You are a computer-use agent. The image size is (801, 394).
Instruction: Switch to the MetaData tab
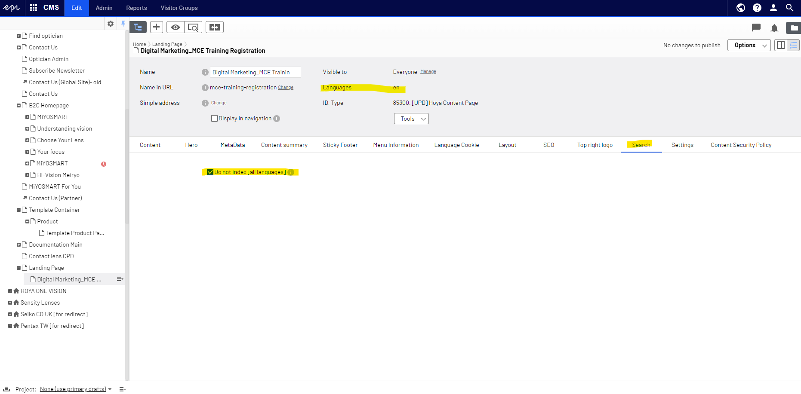[x=232, y=145]
